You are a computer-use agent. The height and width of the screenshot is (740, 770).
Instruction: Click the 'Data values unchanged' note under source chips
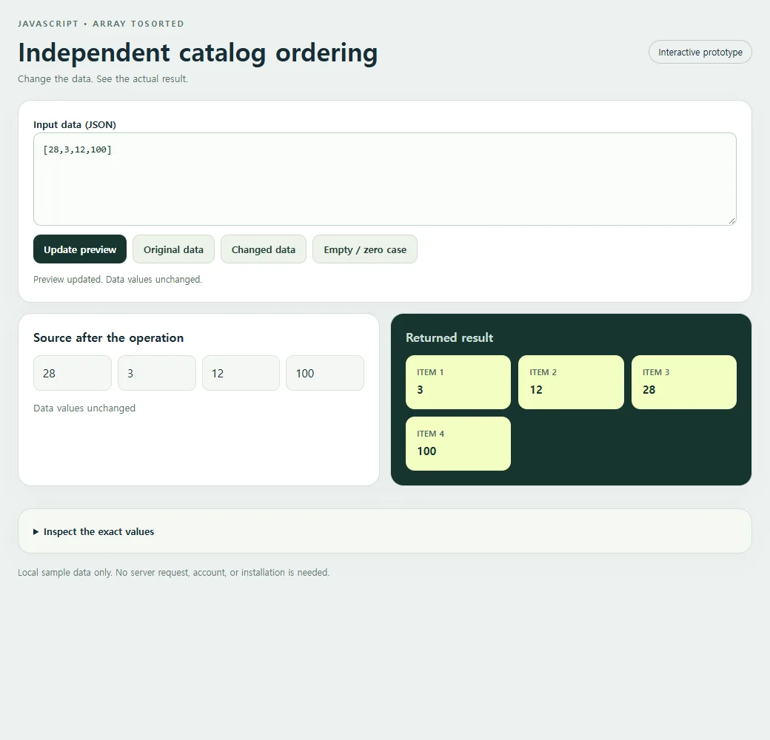84,408
